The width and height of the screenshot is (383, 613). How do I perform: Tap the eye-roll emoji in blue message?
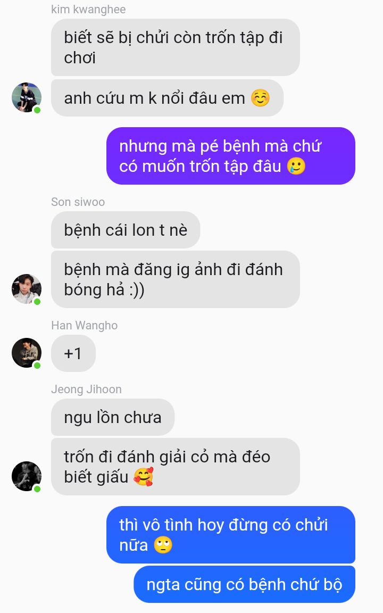(x=163, y=545)
